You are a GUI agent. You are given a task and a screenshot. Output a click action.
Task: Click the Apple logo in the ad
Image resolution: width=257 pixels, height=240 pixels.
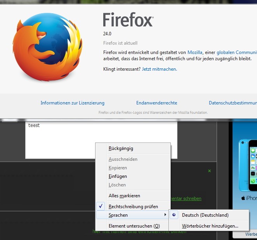click(243, 198)
